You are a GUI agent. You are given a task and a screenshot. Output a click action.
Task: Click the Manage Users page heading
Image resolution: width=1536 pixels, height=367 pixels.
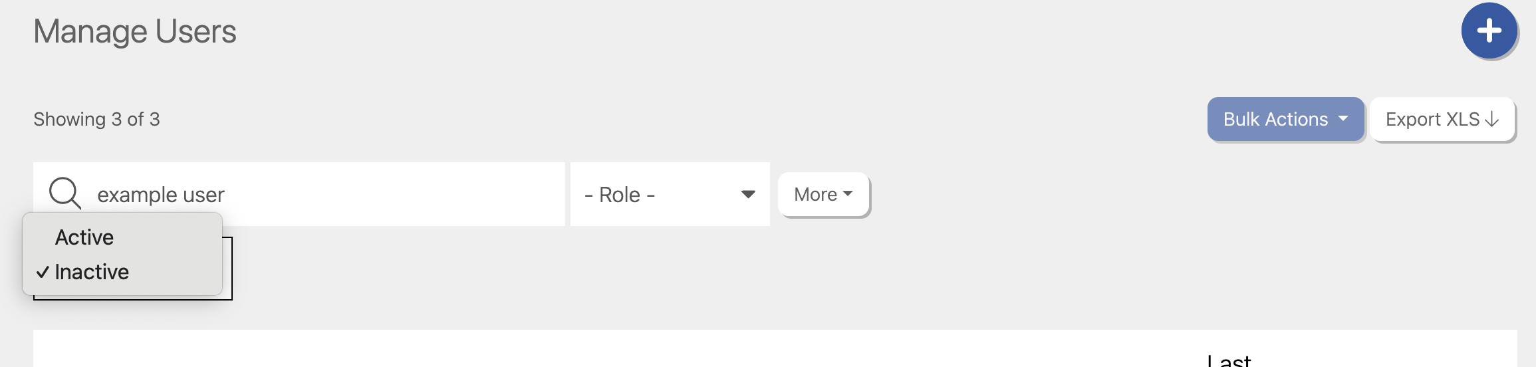135,31
